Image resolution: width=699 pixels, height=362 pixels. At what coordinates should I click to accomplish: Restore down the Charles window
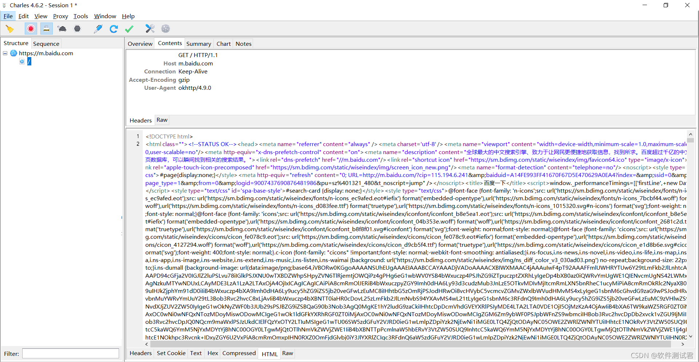coord(666,5)
